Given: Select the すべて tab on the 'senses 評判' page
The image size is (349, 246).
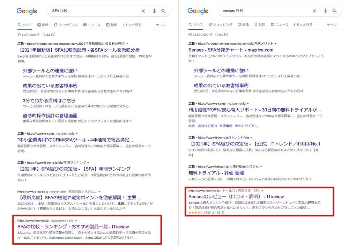Looking at the screenshot, I should [196, 25].
